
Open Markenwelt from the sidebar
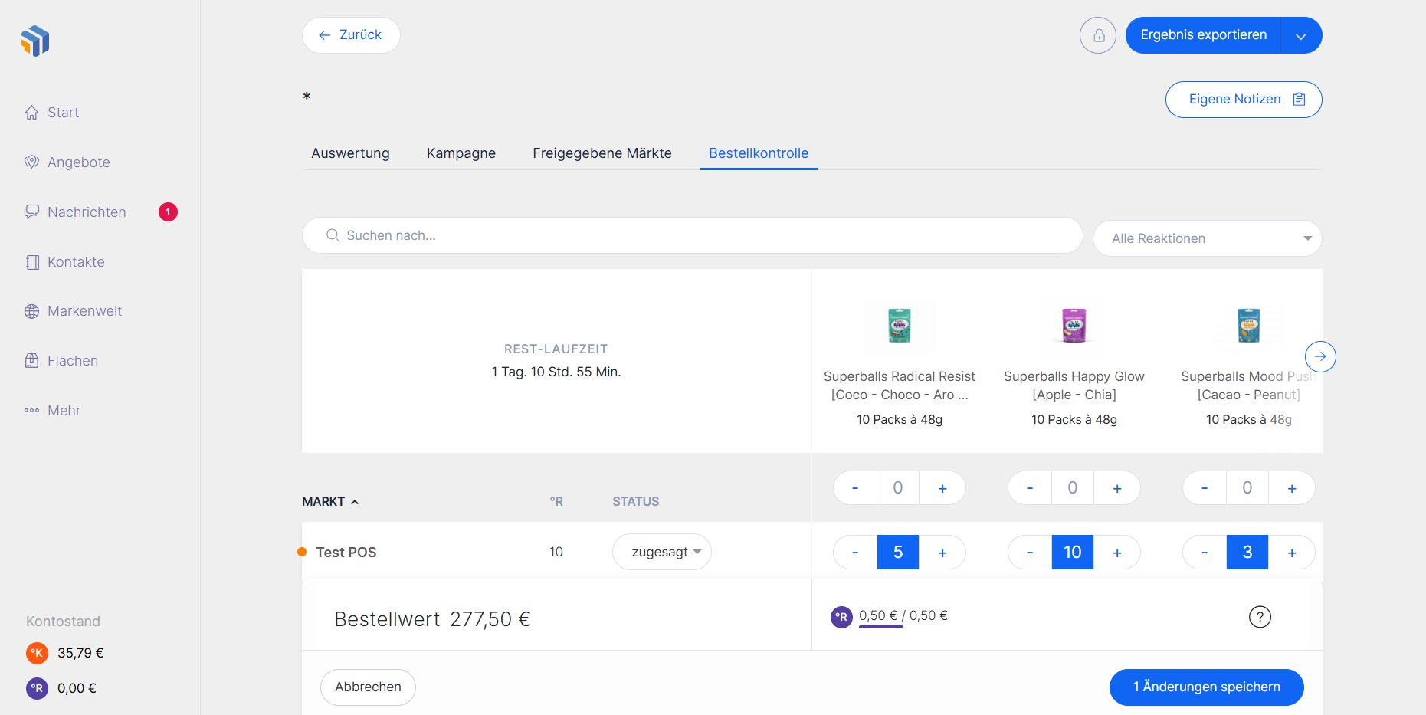[x=84, y=311]
